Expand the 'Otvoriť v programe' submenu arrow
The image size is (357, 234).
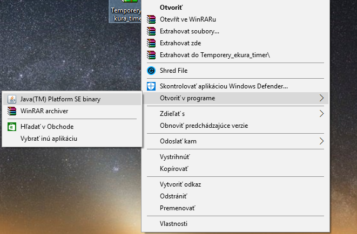321,98
